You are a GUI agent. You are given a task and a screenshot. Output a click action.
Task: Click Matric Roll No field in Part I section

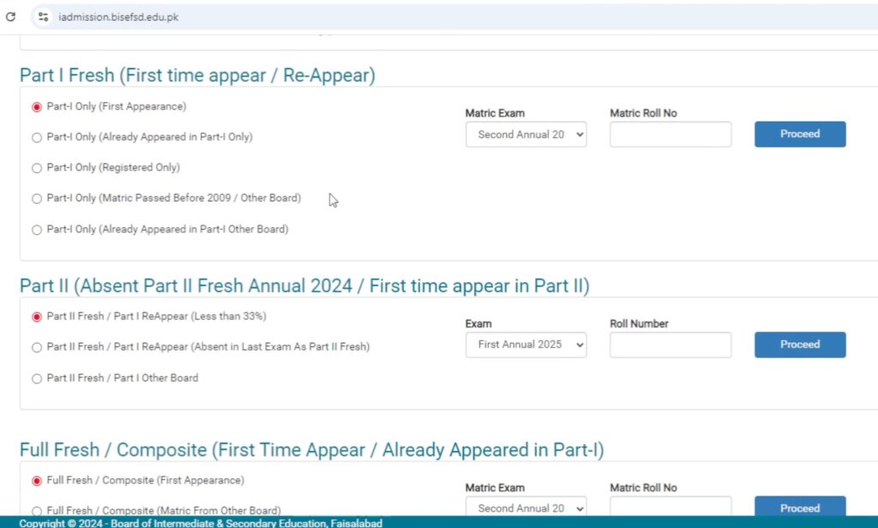(670, 135)
